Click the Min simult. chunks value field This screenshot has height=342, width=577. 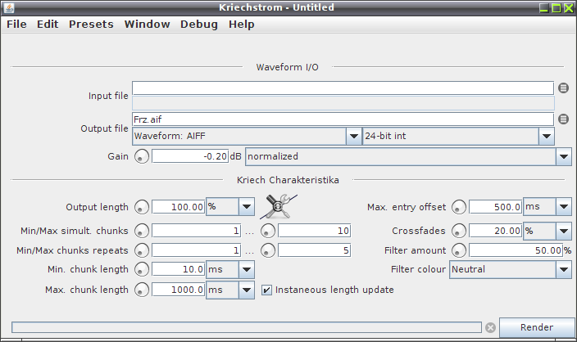(197, 231)
